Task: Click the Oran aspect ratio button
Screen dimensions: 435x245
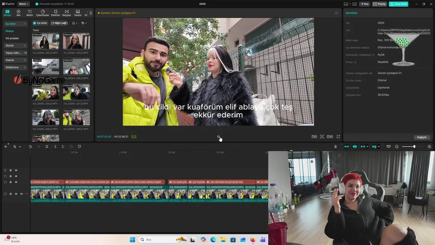Action: (330, 136)
